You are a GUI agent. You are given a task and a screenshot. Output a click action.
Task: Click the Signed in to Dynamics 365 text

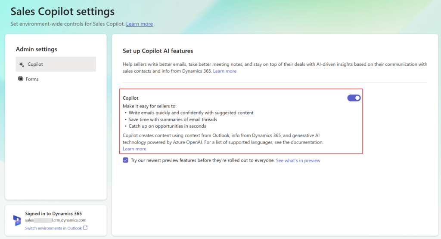point(53,214)
